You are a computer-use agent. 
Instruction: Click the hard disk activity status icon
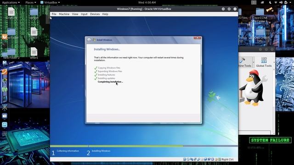tap(185, 159)
